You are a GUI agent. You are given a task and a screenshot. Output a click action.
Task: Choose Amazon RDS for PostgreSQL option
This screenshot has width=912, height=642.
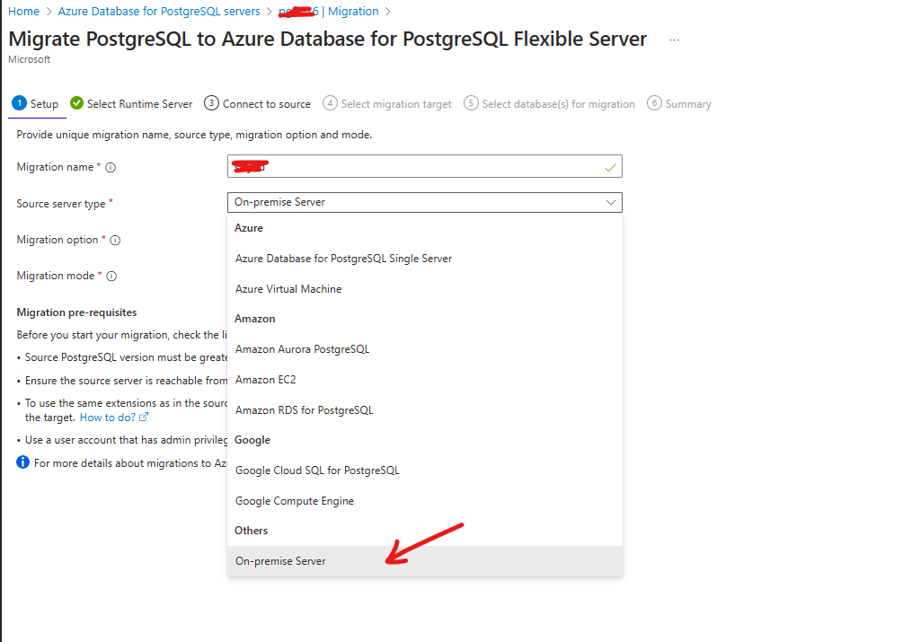click(x=425, y=410)
